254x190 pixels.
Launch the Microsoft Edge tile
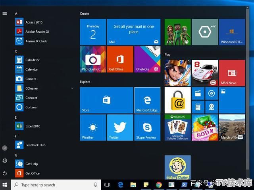click(x=147, y=100)
